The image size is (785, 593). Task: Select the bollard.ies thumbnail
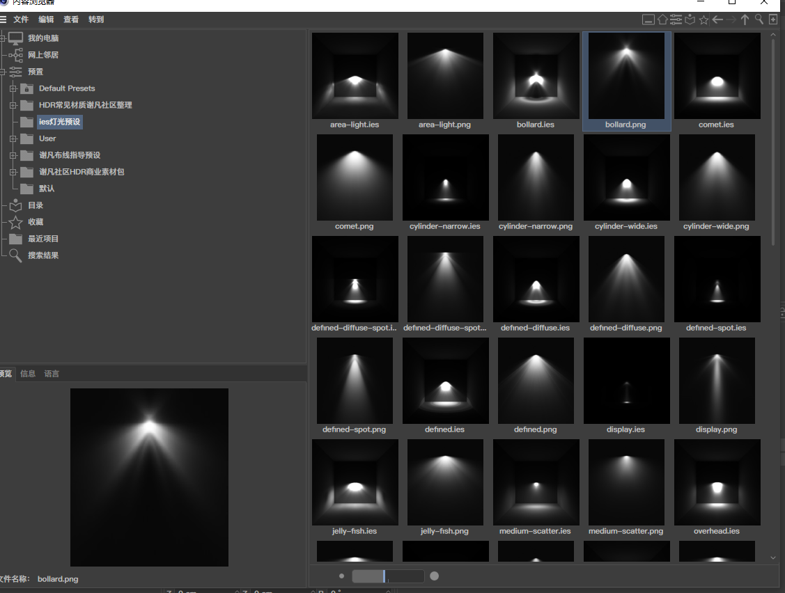(x=536, y=76)
